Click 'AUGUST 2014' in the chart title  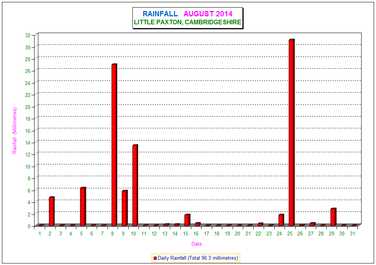coord(208,14)
